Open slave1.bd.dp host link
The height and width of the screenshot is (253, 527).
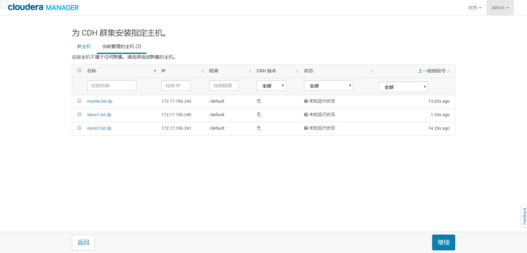coord(99,114)
